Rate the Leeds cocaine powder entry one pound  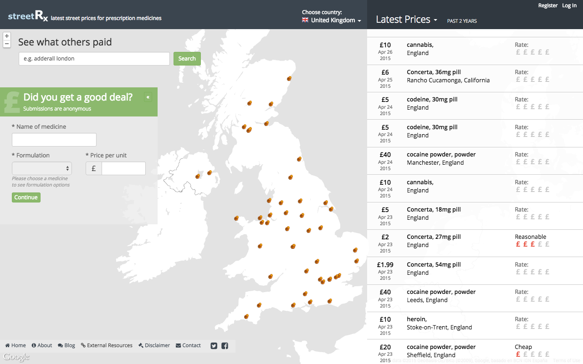(518, 299)
